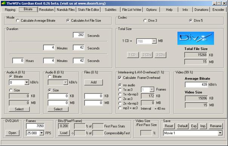
Task: Click the DivX logo image
Action: click(x=196, y=38)
